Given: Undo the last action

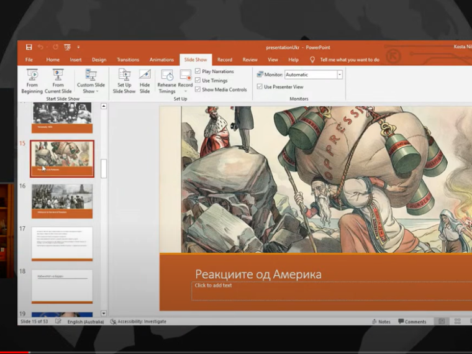Looking at the screenshot, I should (40, 47).
